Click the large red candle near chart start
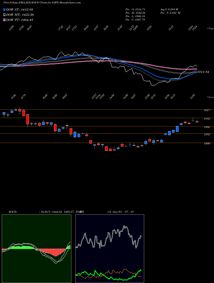The image size is (214, 283). pos(27,119)
